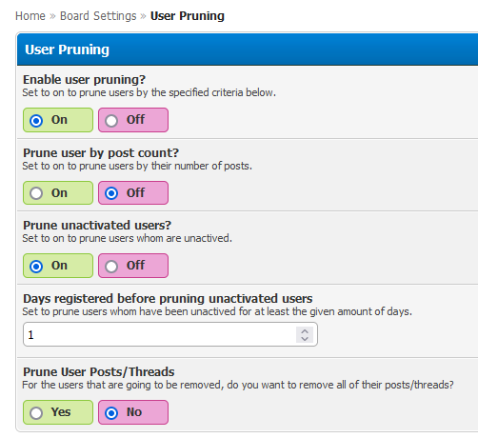The image size is (478, 438).
Task: Click the User Pruning breadcrumb text
Action: pyautogui.click(x=188, y=16)
